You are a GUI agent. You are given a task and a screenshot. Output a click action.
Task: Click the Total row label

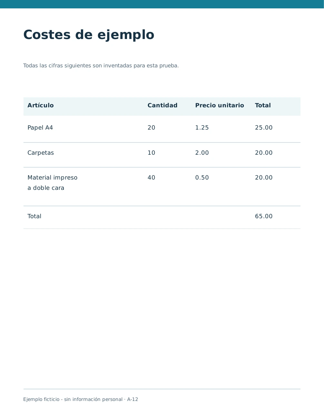point(34,216)
